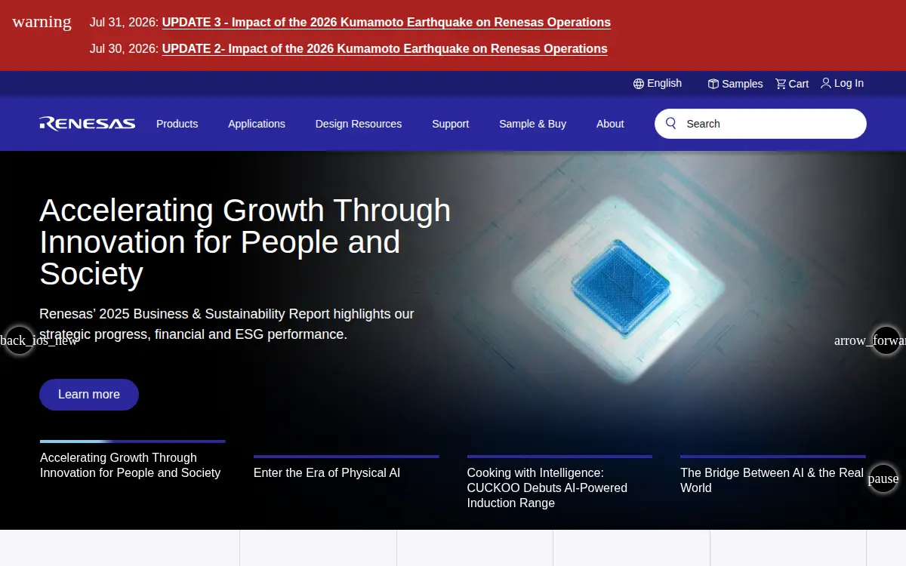906x566 pixels.
Task: Advance carousel with forward arrow
Action: point(886,340)
